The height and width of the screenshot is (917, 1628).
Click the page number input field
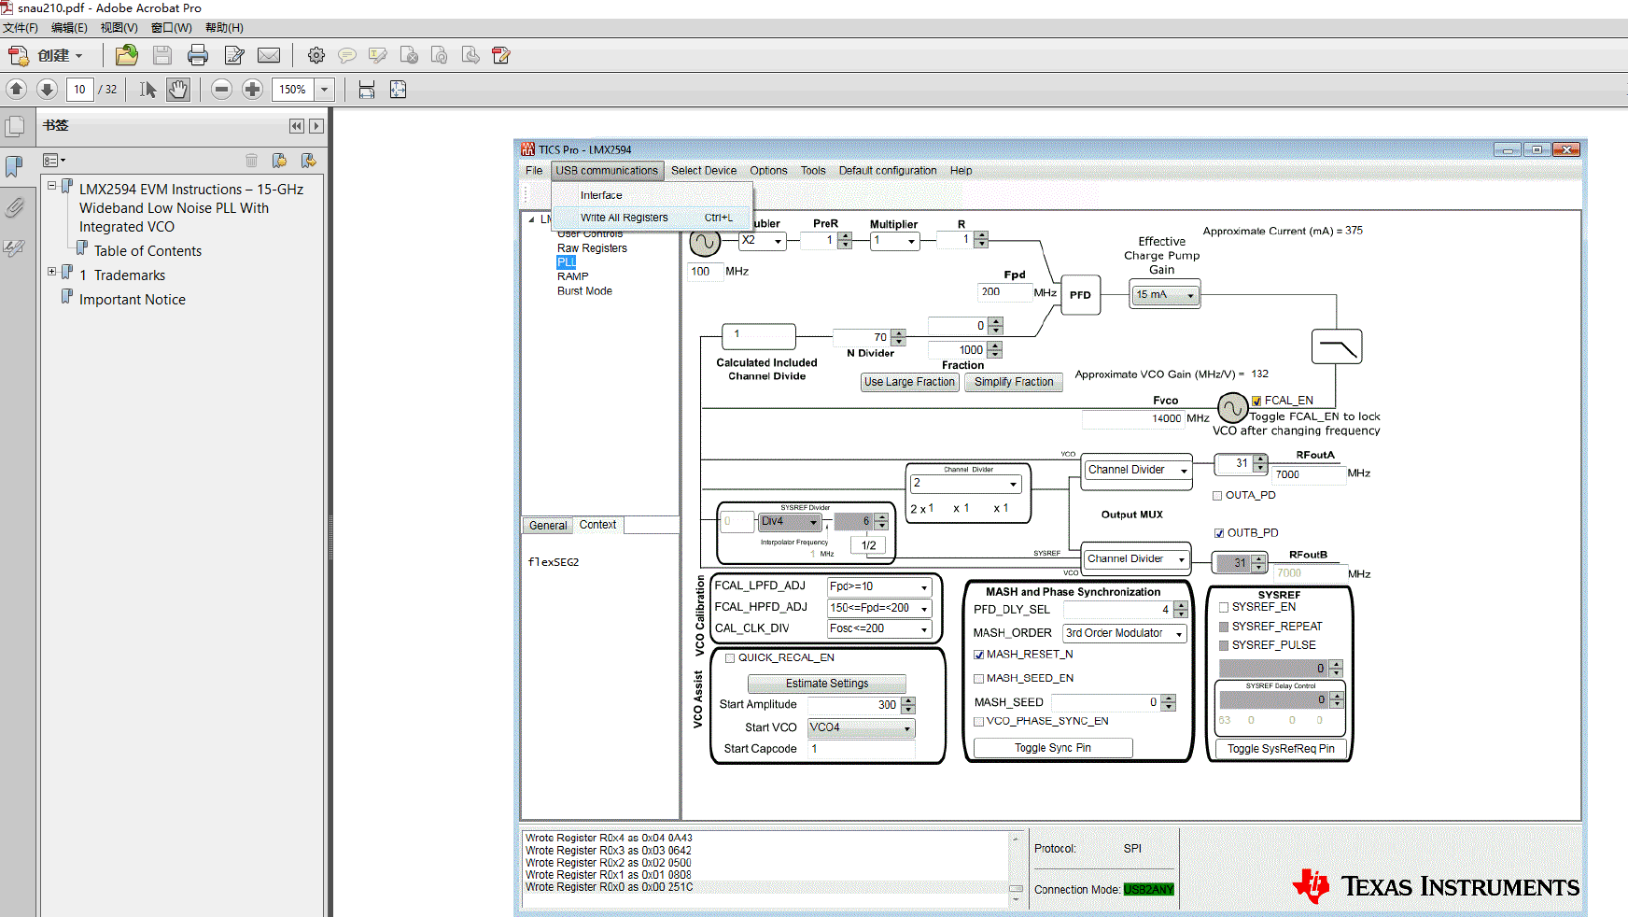(79, 90)
